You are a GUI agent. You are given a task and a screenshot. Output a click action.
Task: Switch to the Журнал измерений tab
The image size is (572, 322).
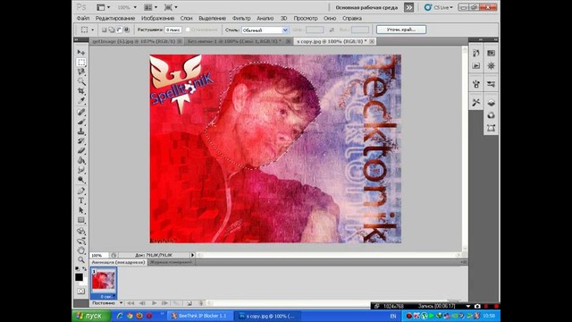pyautogui.click(x=171, y=262)
